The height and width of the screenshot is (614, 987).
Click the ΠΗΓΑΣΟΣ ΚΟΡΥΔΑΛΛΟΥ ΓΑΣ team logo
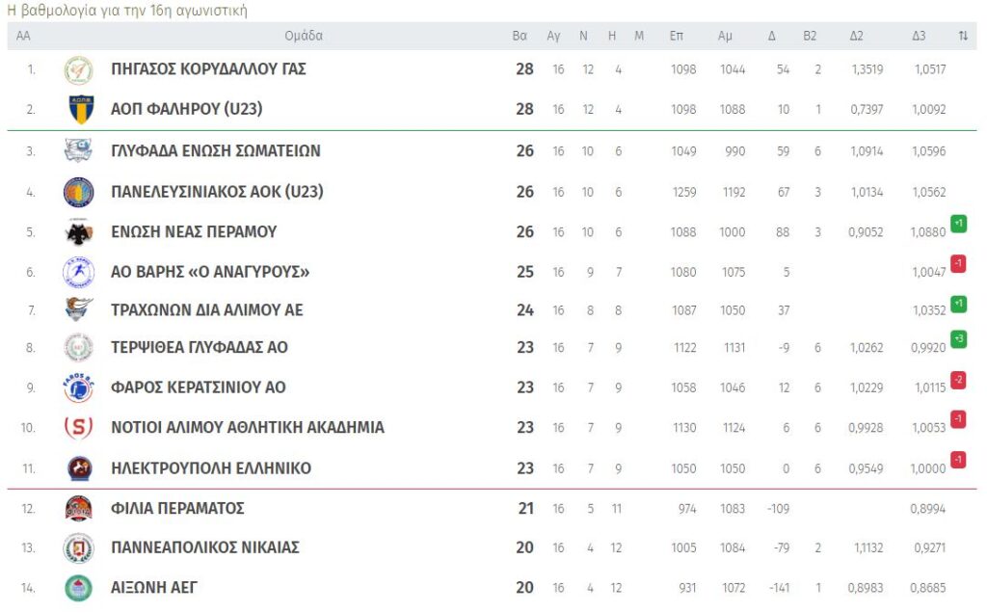point(78,69)
